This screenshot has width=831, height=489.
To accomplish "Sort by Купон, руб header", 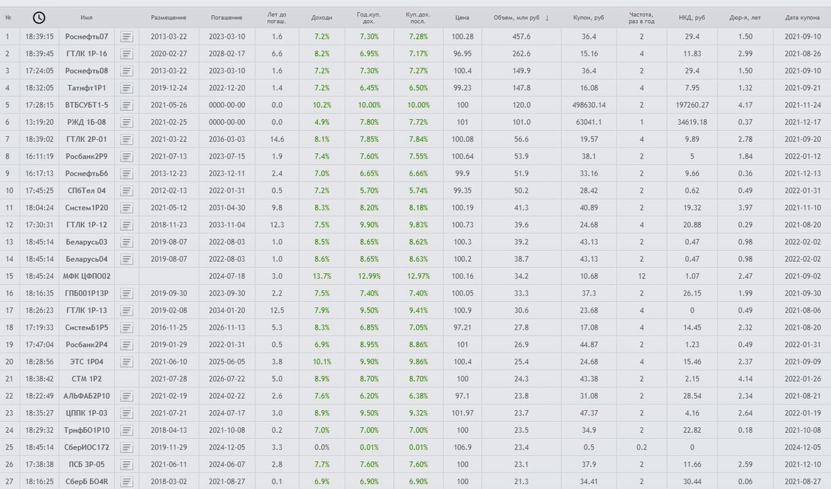I will (589, 17).
